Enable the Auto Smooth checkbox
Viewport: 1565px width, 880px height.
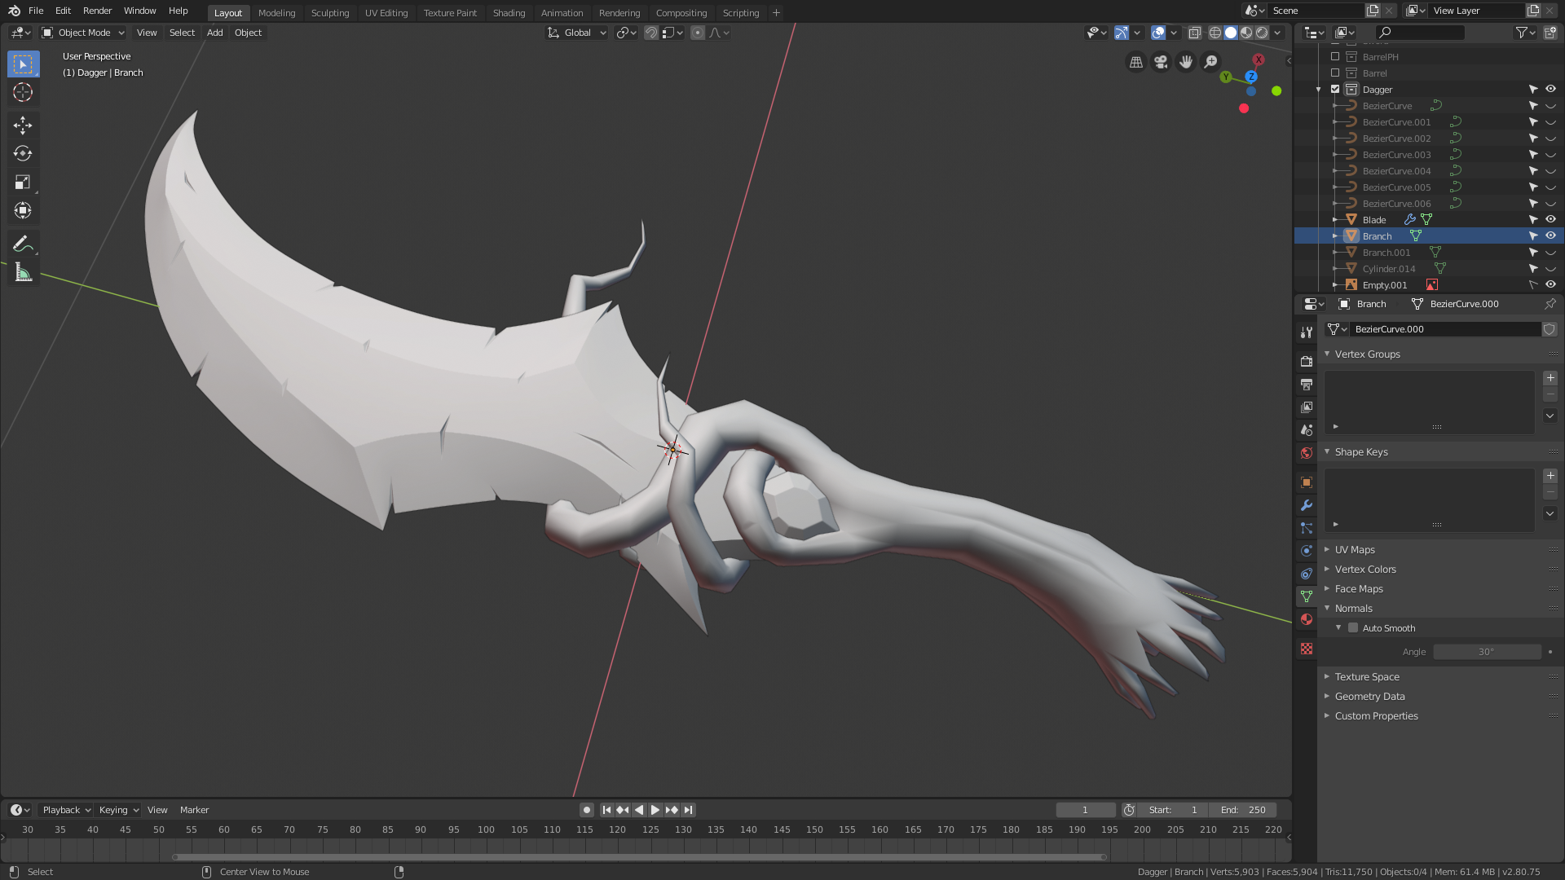tap(1353, 628)
